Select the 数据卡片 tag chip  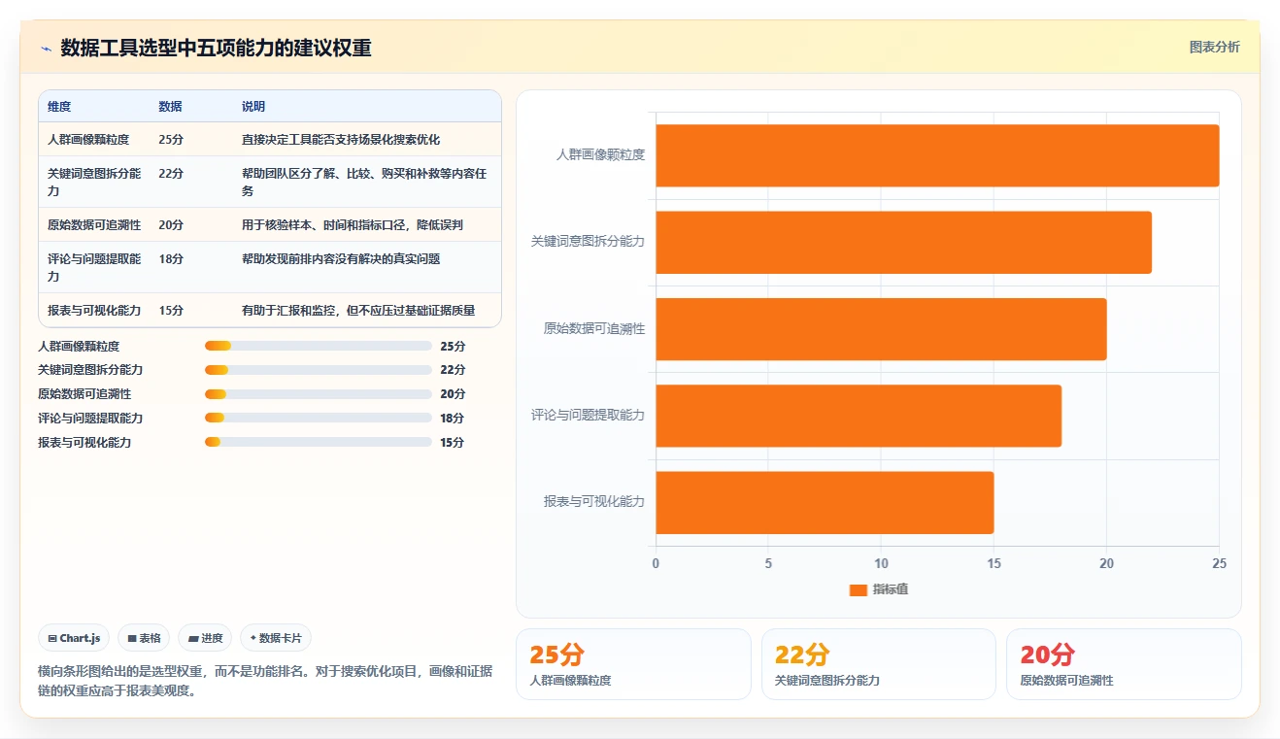click(x=276, y=638)
